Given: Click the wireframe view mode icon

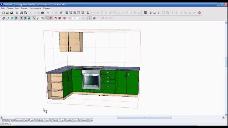Looking at the screenshot, I should point(4,18).
